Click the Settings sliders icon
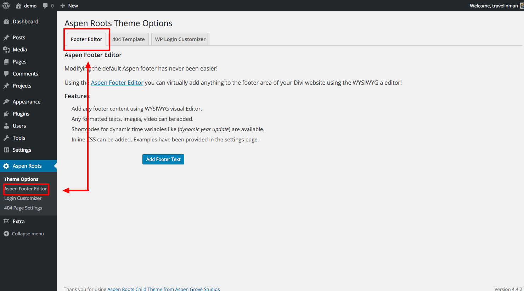The width and height of the screenshot is (524, 291). 6,150
